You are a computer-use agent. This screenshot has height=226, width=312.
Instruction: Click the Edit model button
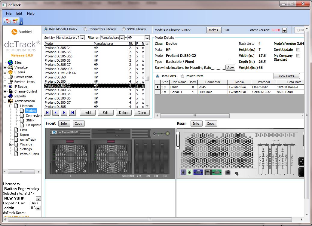106,113
